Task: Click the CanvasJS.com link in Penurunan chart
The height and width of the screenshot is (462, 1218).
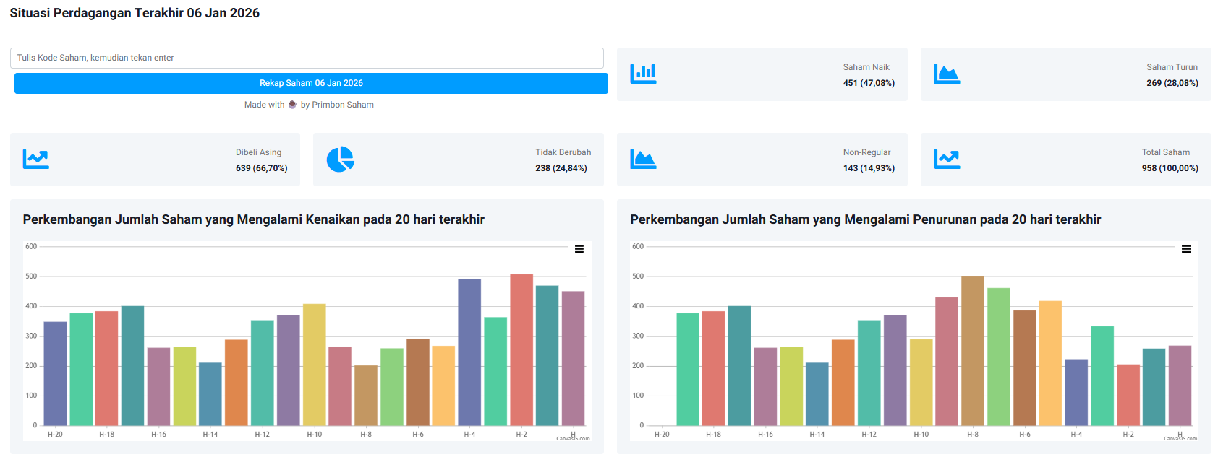Action: (1180, 438)
